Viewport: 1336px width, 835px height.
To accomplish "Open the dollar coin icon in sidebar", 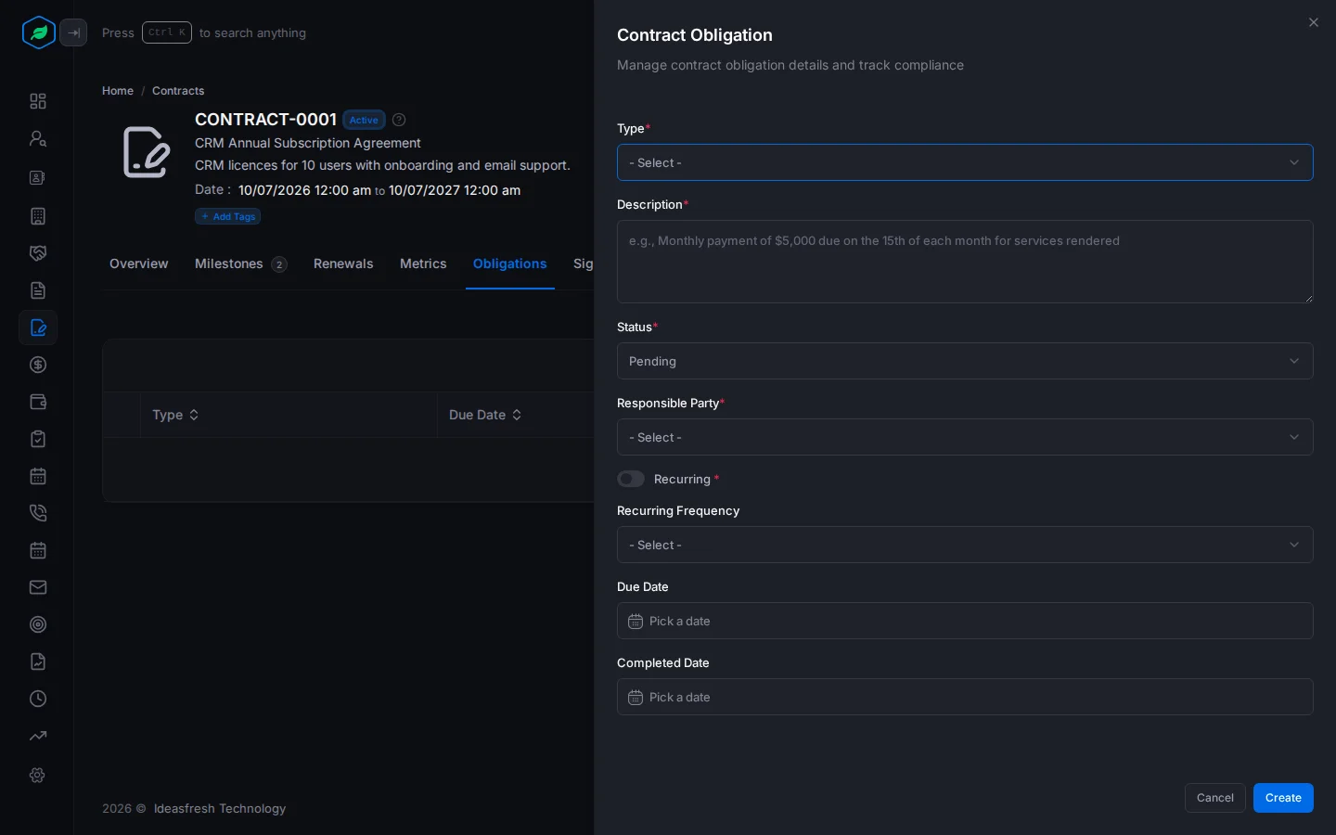I will 38,365.
